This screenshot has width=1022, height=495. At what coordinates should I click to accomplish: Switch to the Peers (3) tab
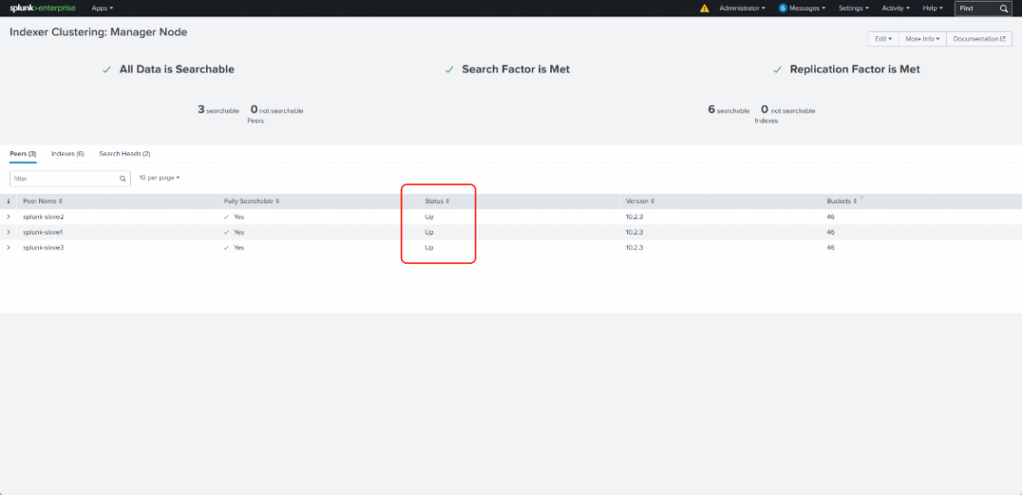pos(23,154)
